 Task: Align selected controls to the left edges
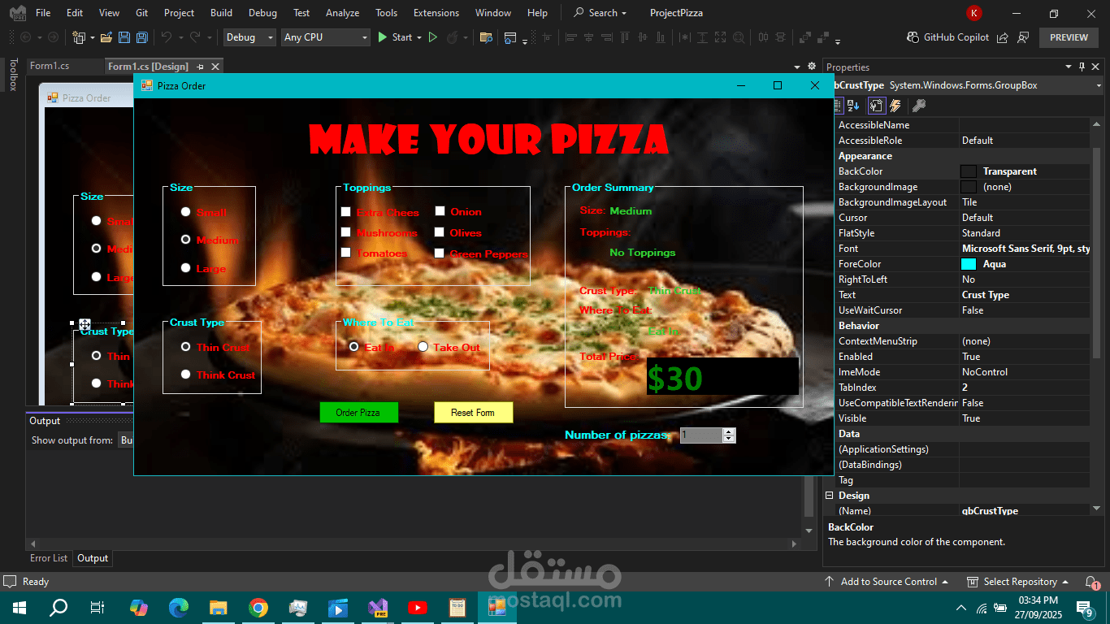click(x=570, y=37)
